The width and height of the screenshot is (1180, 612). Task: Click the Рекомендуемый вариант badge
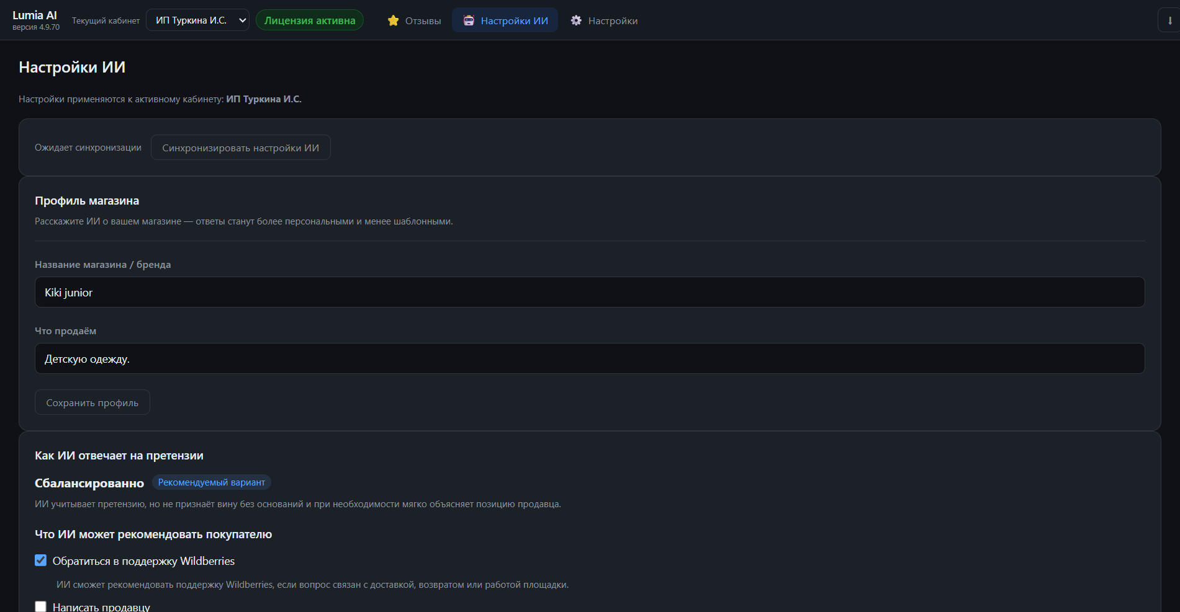[212, 482]
